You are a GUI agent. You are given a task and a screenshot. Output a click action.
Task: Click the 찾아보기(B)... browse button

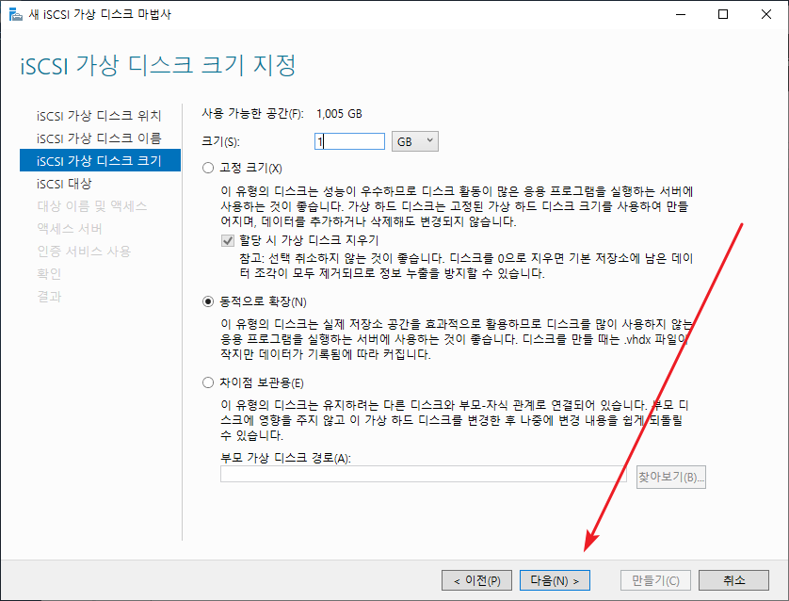pos(670,477)
